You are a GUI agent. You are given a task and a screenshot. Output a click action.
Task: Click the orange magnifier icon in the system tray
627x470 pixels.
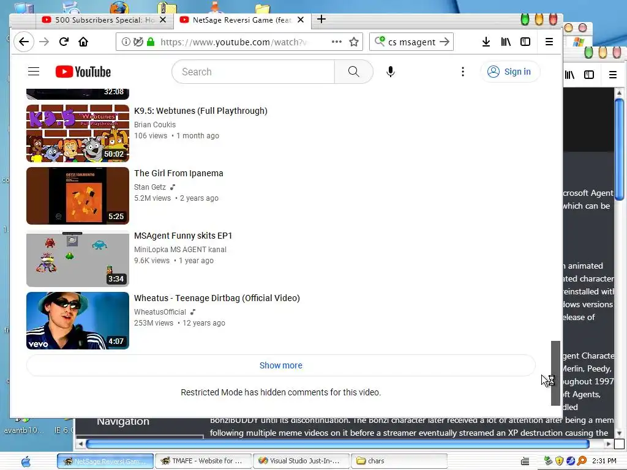(582, 461)
